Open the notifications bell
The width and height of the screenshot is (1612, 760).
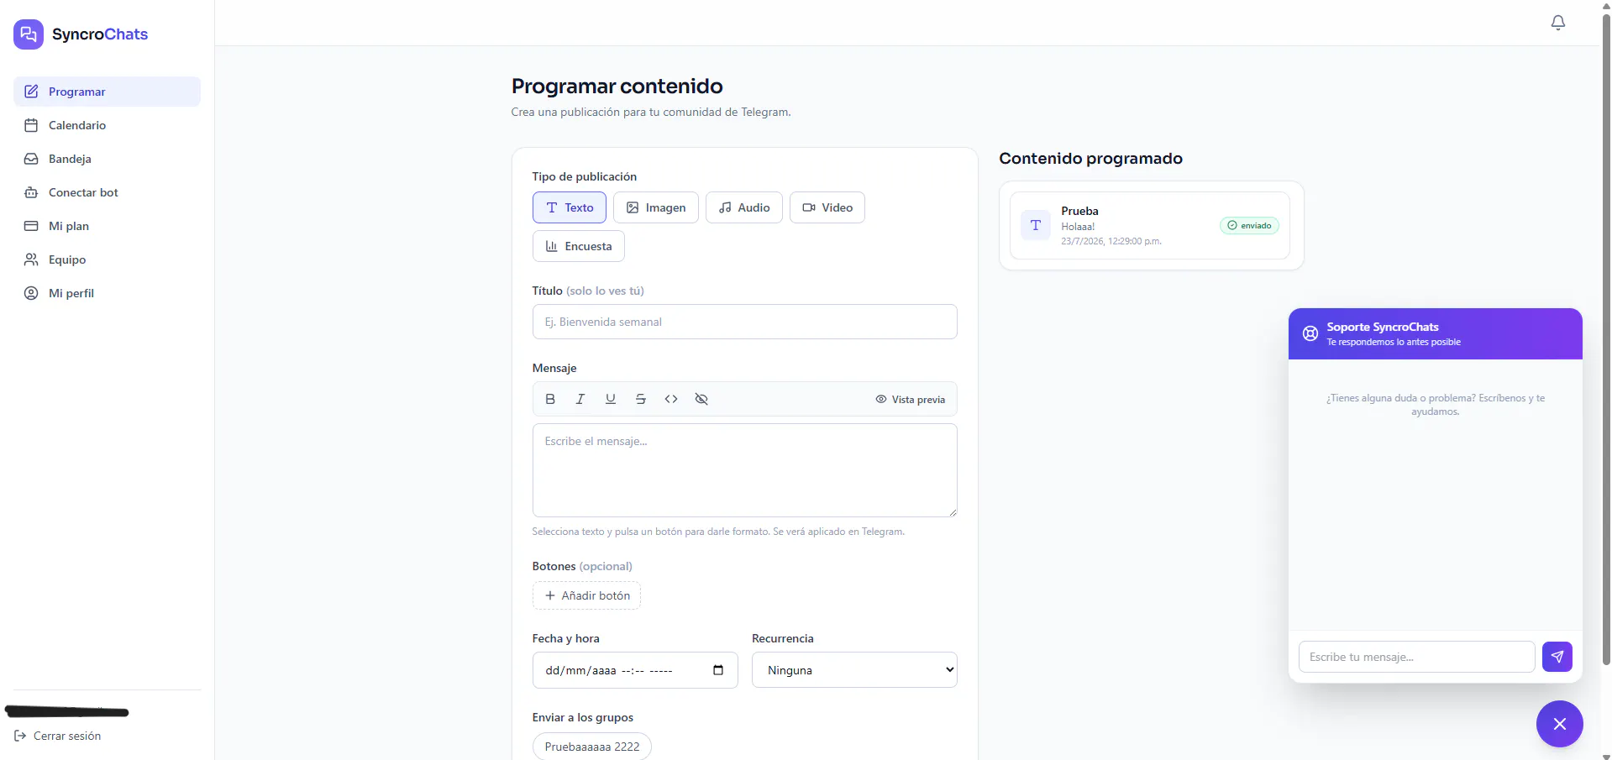[x=1558, y=23]
